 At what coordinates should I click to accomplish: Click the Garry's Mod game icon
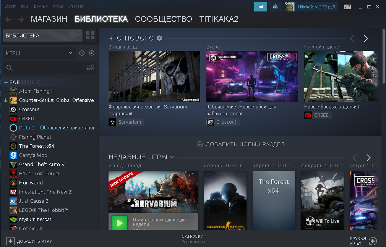click(13, 155)
